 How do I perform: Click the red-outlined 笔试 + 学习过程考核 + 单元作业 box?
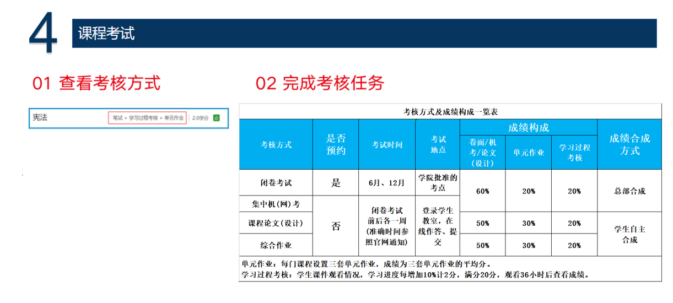point(148,118)
